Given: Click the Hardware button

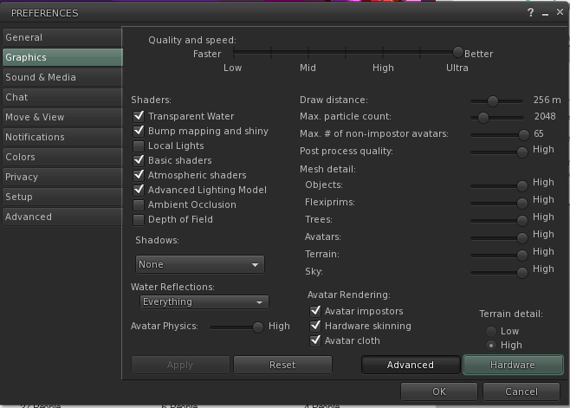Looking at the screenshot, I should [513, 365].
